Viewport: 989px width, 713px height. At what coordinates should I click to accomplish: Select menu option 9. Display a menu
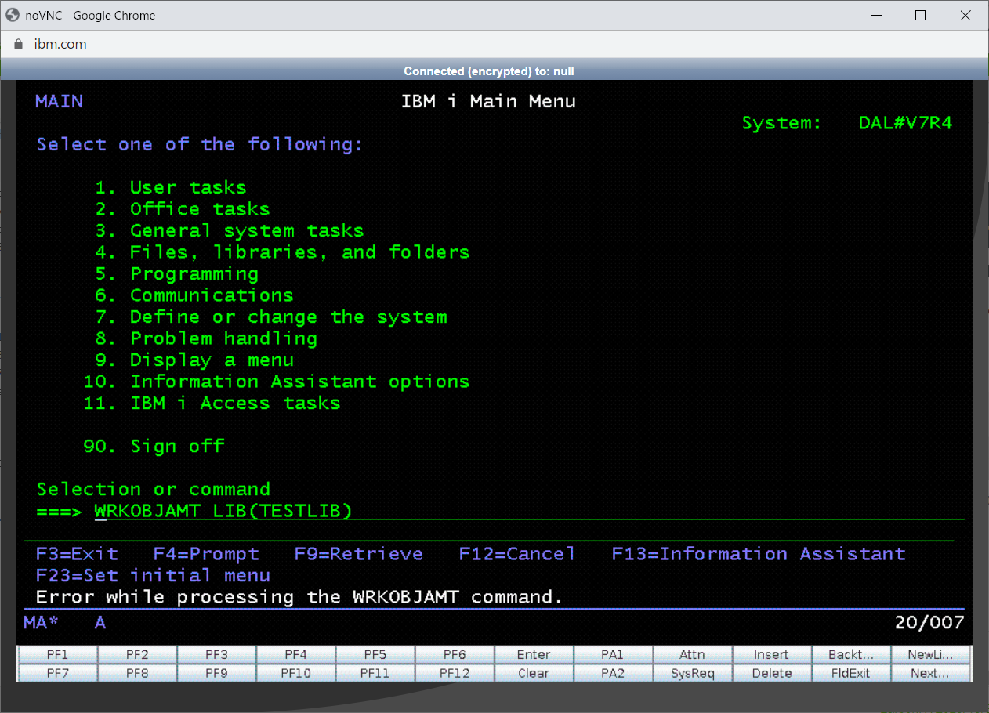pos(194,360)
